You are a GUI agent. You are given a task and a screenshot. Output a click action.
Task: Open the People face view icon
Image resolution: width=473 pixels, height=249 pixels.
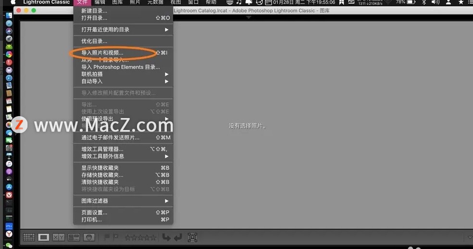[x=89, y=237]
